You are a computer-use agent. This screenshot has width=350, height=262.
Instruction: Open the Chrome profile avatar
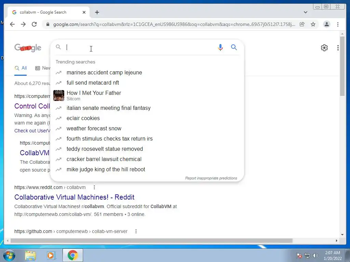pos(326,24)
